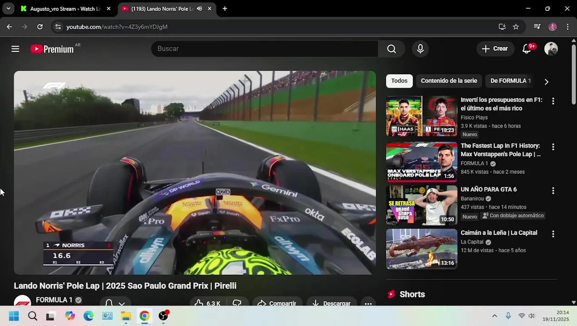This screenshot has height=326, width=577.
Task: View site information icon in address bar
Action: pyautogui.click(x=58, y=27)
